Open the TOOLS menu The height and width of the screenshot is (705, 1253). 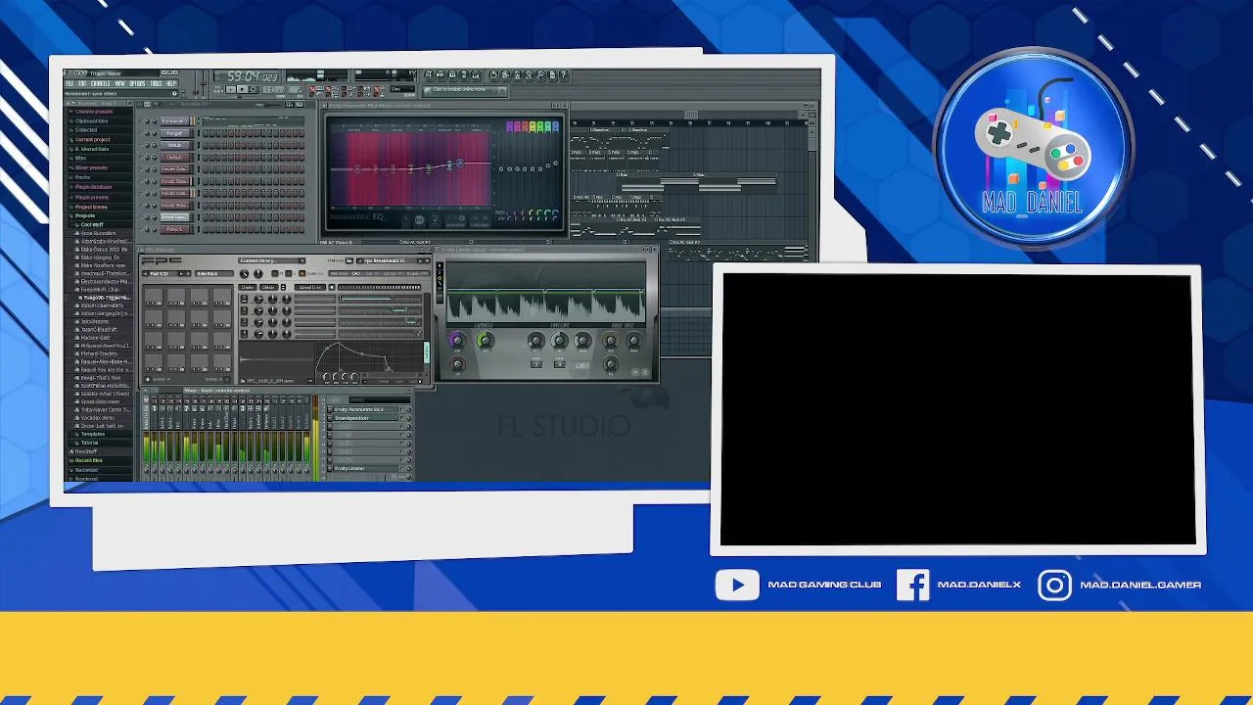(156, 83)
